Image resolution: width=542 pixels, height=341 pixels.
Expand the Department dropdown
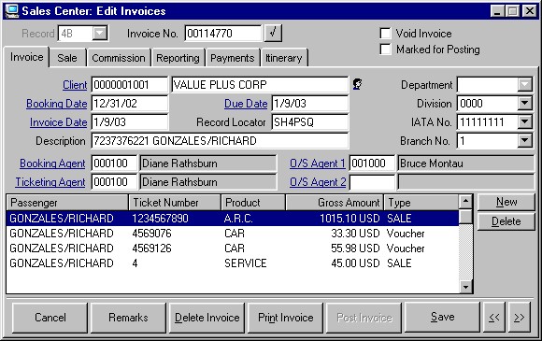525,85
